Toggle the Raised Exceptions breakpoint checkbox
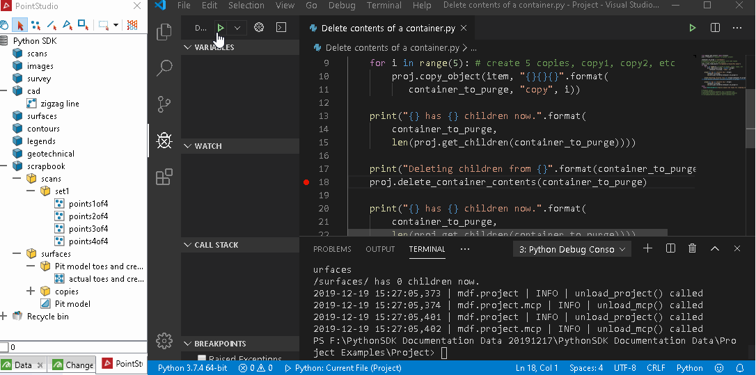756x375 pixels. point(202,359)
